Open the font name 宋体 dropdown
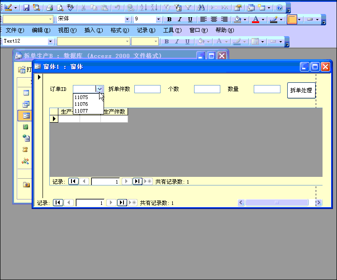Screen dimensions: 337x280 click(x=127, y=19)
